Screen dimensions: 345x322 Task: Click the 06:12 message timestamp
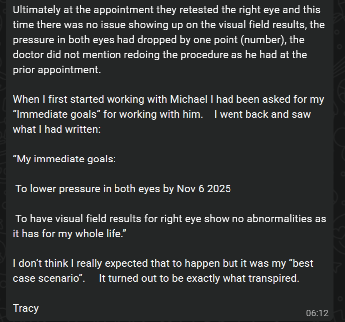[317, 313]
